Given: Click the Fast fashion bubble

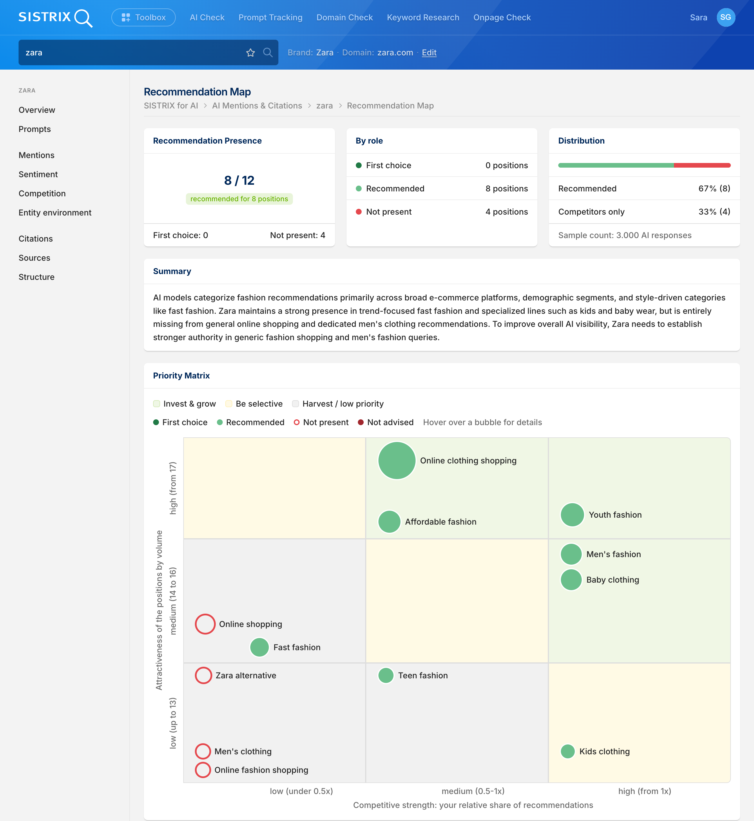Looking at the screenshot, I should tap(260, 648).
